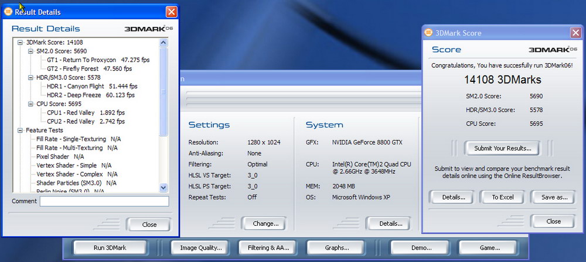This screenshot has height=262, width=586.
Task: Select CPU2 - Red Valley row
Action: (86, 122)
